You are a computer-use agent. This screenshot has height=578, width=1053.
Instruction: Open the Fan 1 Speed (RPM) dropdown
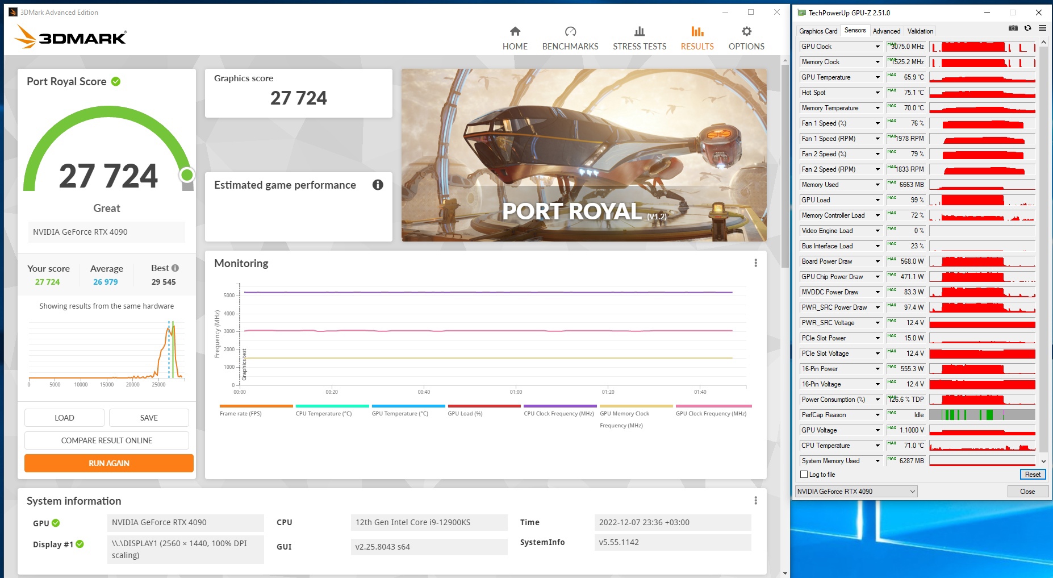[877, 139]
